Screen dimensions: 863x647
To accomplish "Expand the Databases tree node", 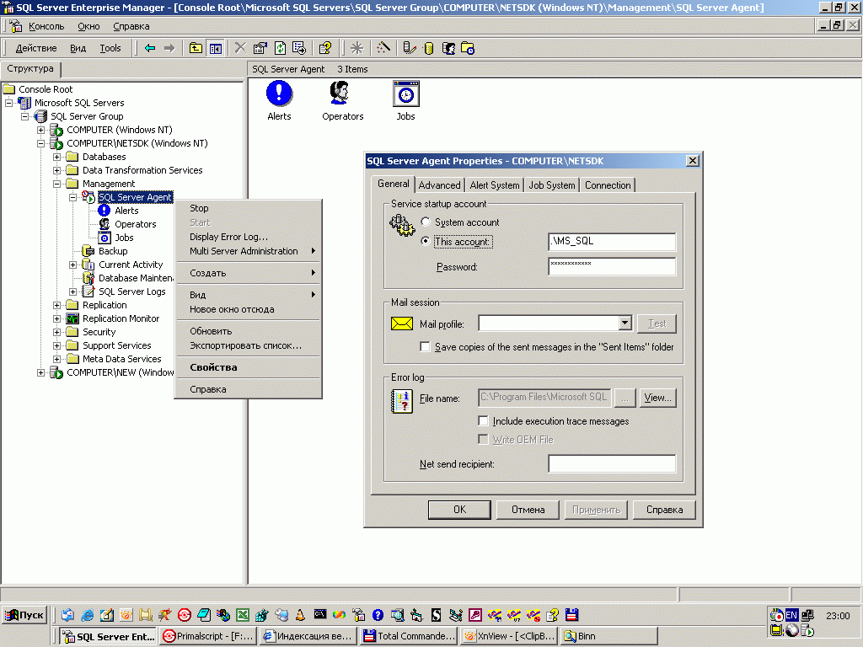I will (56, 157).
